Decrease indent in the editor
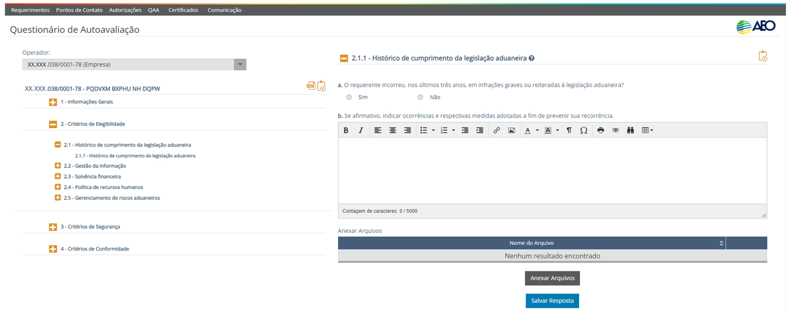The image size is (790, 313). click(x=464, y=130)
